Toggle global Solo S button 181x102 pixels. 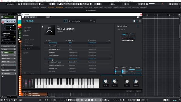click(26, 4)
